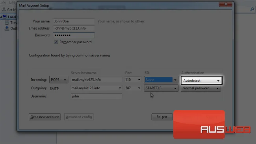Click the Configuration found by trying text
The image size is (256, 144).
[x=70, y=55]
